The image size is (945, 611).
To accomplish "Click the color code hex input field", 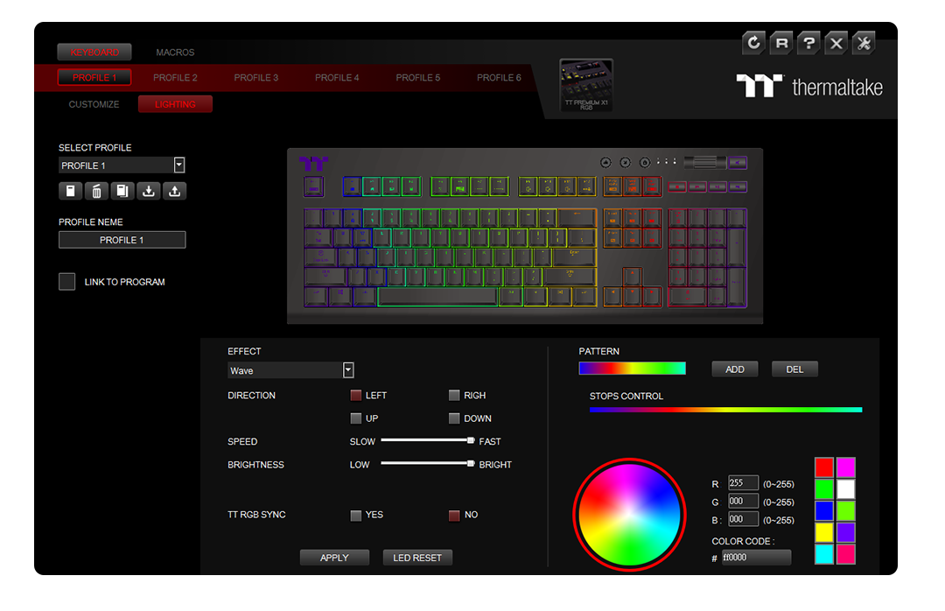I will tap(755, 558).
